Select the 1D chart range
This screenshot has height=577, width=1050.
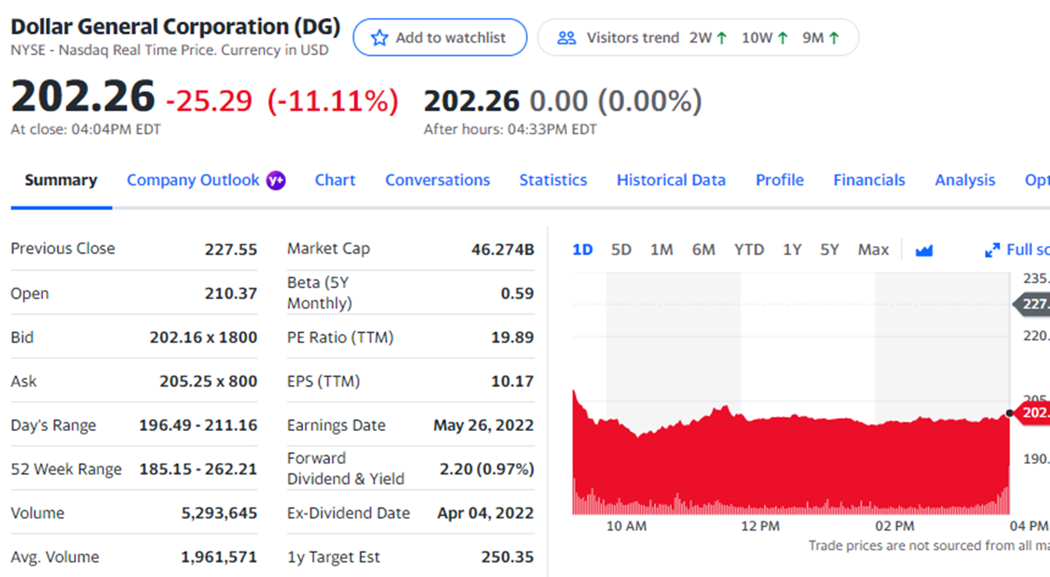pyautogui.click(x=583, y=250)
